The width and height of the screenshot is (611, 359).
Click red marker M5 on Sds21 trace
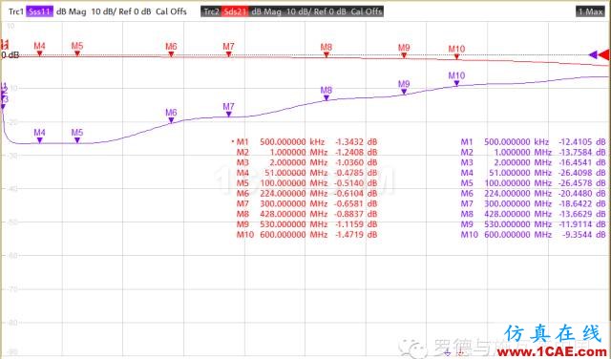point(77,53)
